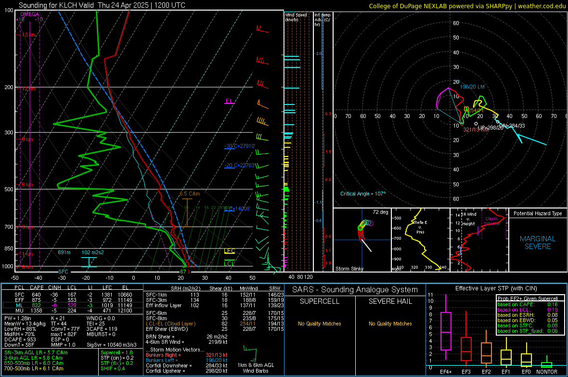The image size is (568, 377).
Task: Click the 'Inf. Temp. Adv.' panel header
Action: (323, 20)
